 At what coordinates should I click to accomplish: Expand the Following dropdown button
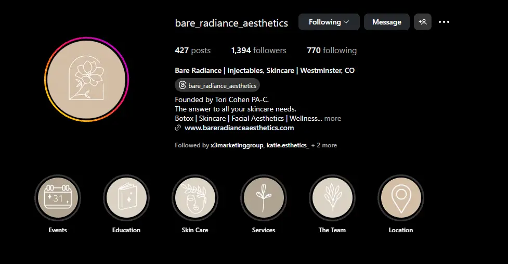[329, 22]
